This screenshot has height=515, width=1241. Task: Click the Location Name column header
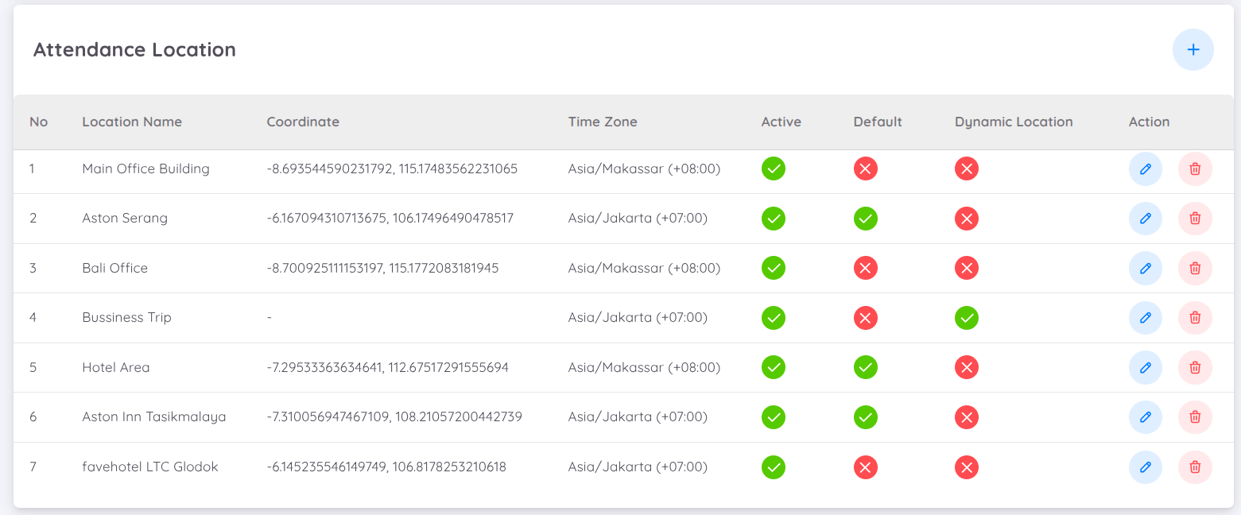pos(132,122)
